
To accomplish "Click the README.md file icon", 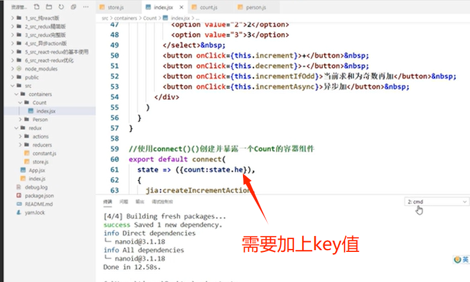I will point(19,204).
